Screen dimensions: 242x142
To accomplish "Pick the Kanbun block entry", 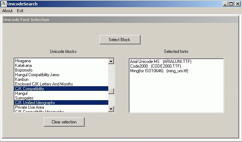I will pos(61,79).
